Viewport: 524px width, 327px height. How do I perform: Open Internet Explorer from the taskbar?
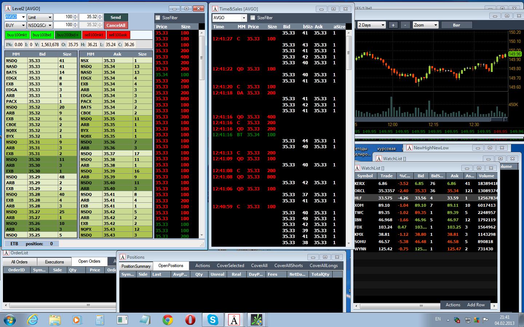pos(32,320)
